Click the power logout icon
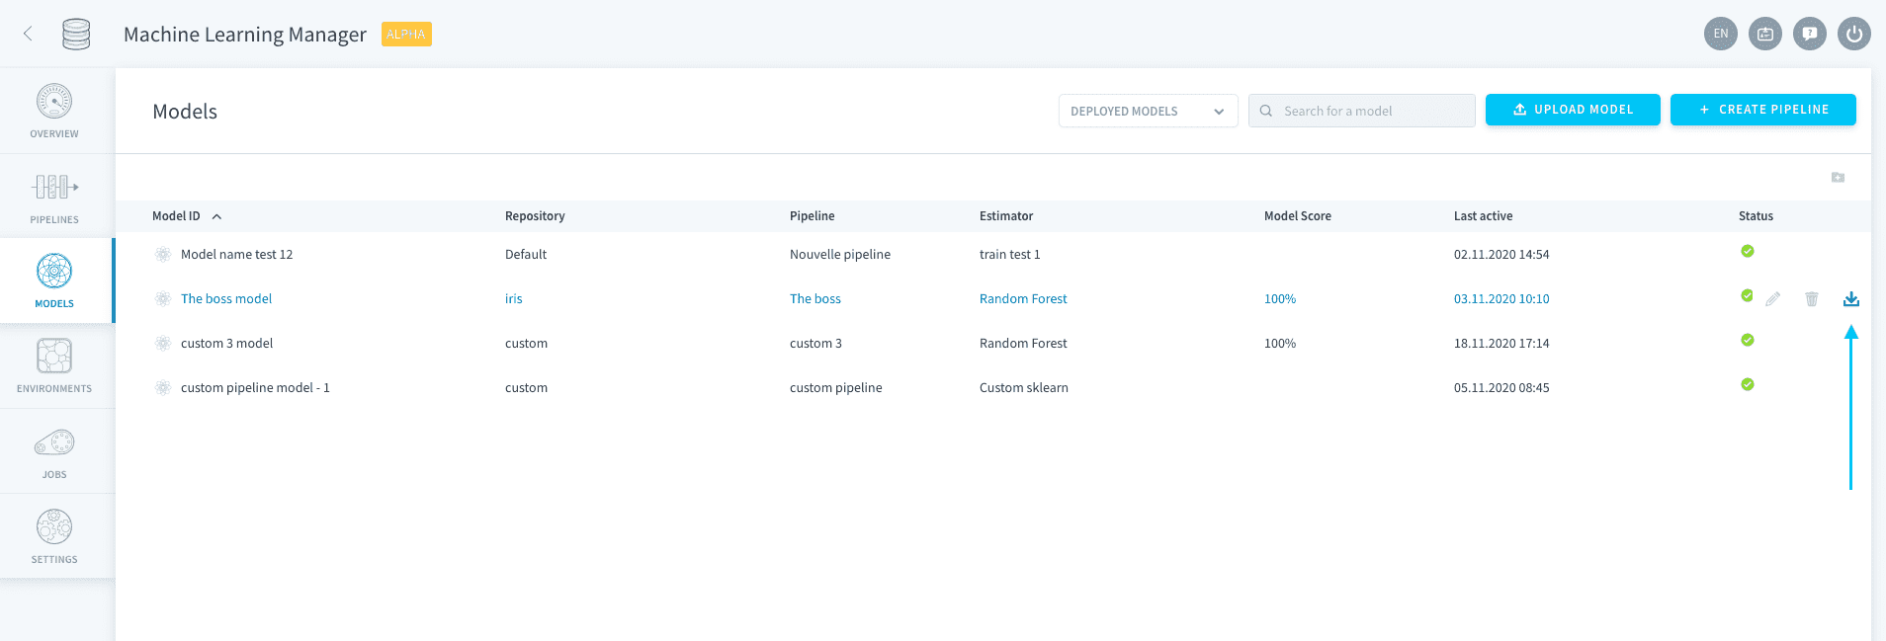Viewport: 1886px width, 641px height. pyautogui.click(x=1854, y=34)
